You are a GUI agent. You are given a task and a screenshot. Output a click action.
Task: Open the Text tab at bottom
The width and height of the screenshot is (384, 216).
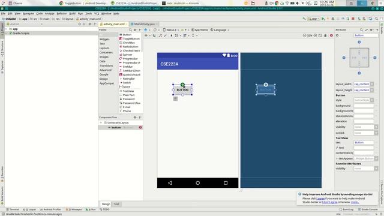(x=116, y=204)
